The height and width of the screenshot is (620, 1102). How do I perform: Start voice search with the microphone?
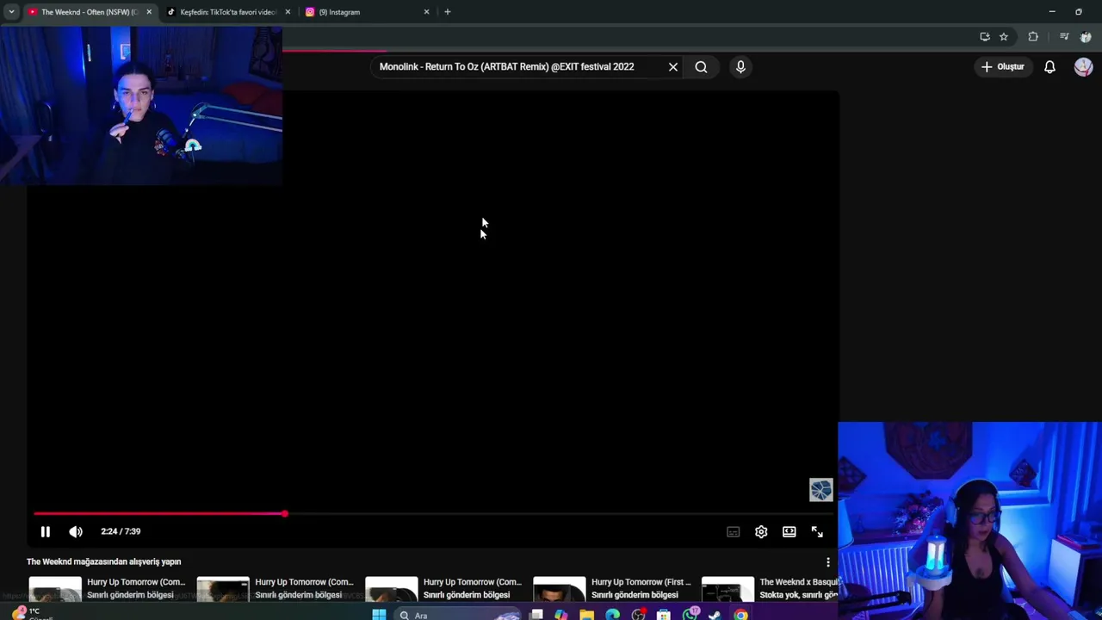click(740, 66)
